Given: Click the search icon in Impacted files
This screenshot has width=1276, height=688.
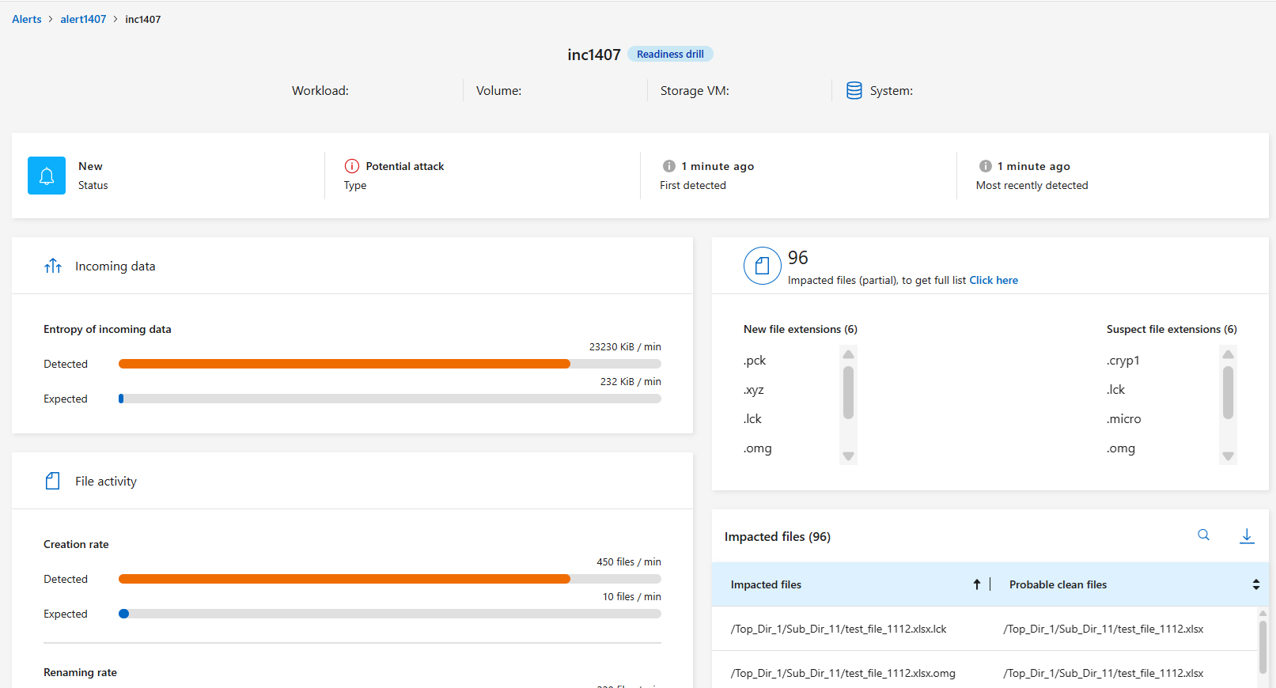Looking at the screenshot, I should (1203, 535).
